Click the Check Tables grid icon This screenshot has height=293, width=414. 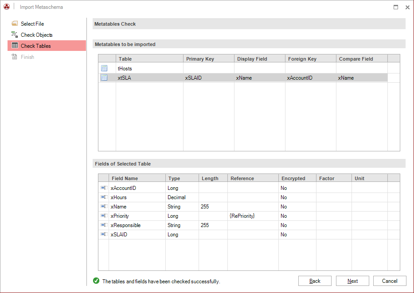(x=15, y=46)
